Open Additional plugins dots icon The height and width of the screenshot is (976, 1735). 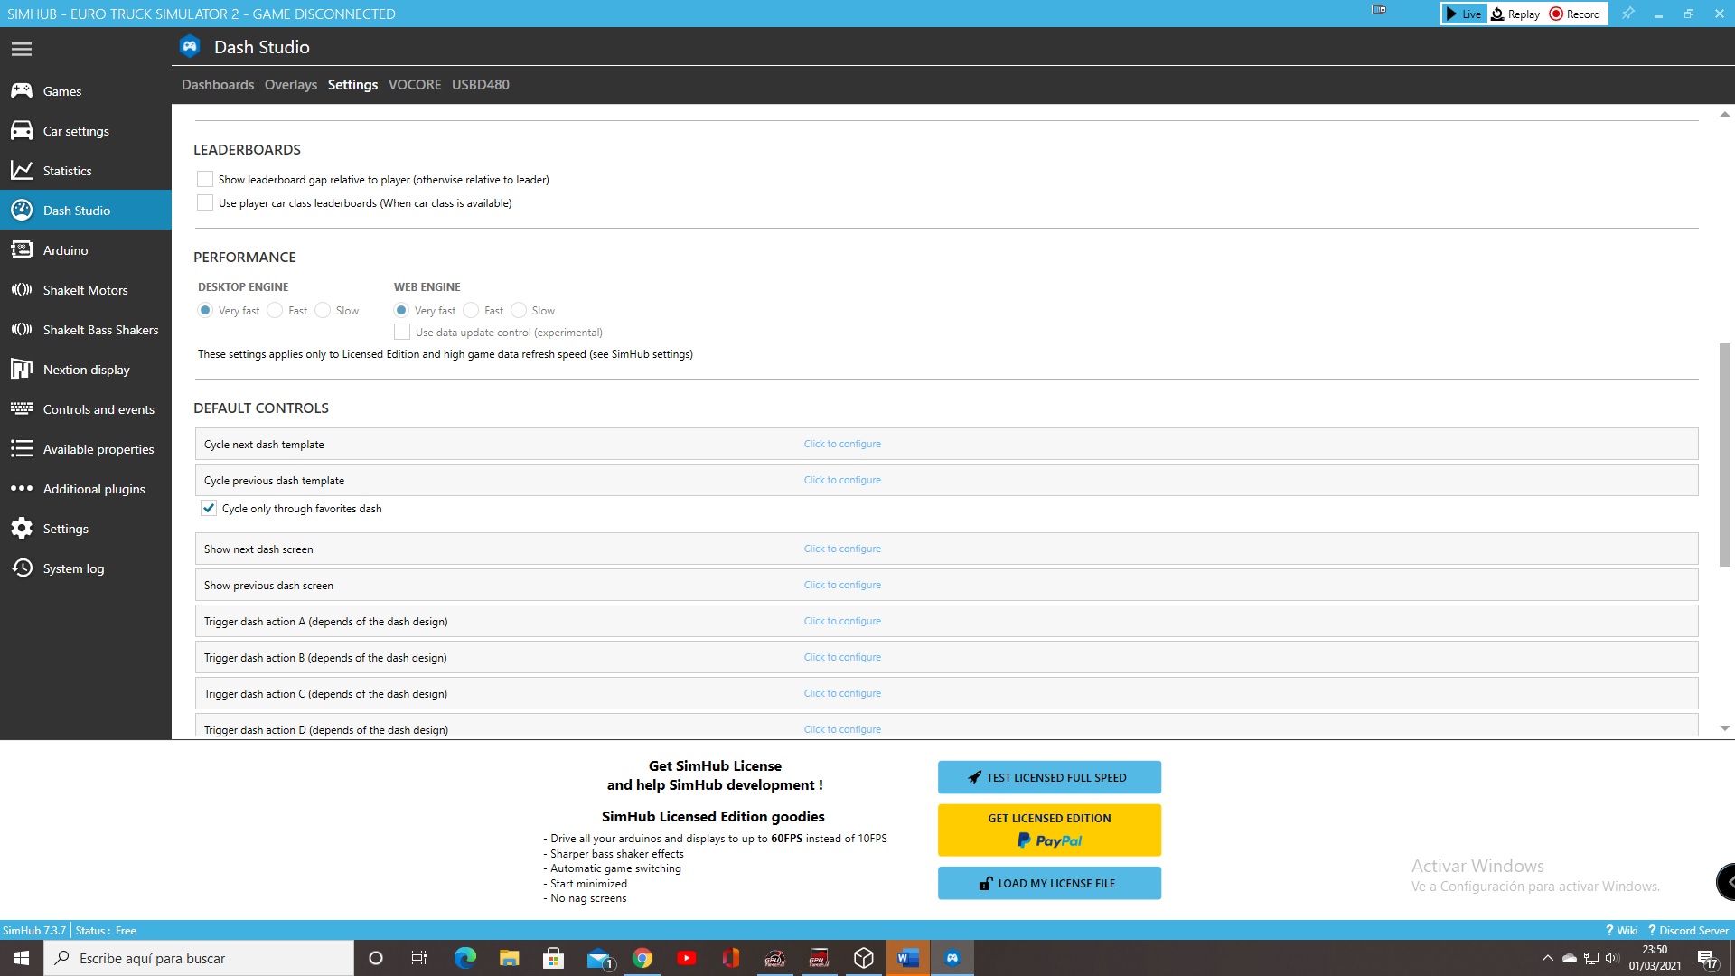tap(22, 489)
